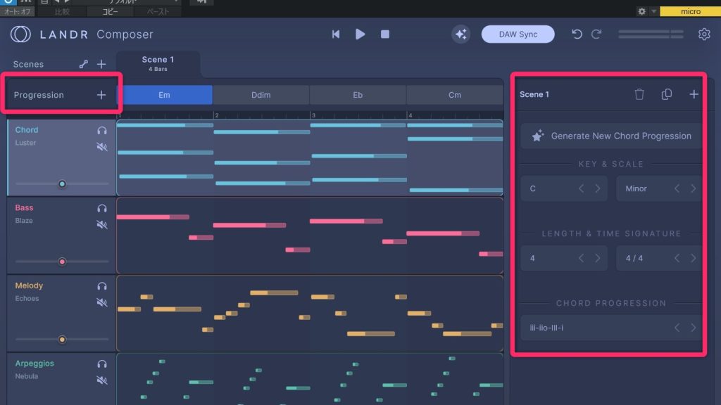
Task: Duplicate Scene 1 with copy icon
Action: (x=667, y=94)
